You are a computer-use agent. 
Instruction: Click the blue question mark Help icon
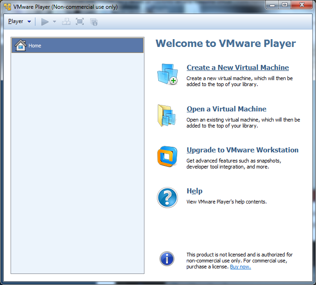[167, 198]
